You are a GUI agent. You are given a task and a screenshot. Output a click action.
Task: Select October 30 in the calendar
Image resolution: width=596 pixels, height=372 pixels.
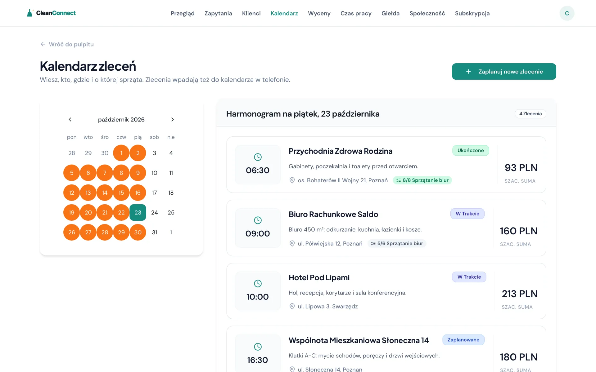click(x=138, y=232)
